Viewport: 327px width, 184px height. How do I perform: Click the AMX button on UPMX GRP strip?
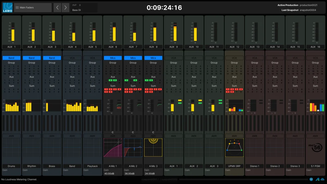click(234, 136)
